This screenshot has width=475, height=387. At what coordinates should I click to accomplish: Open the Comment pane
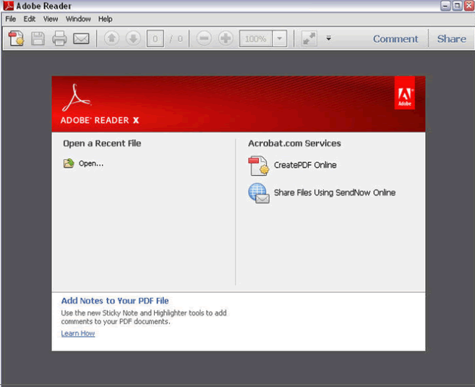pos(395,39)
